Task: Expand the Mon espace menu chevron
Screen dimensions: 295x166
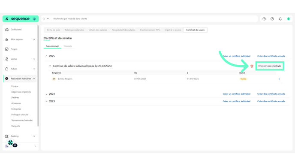Action: 34,39
